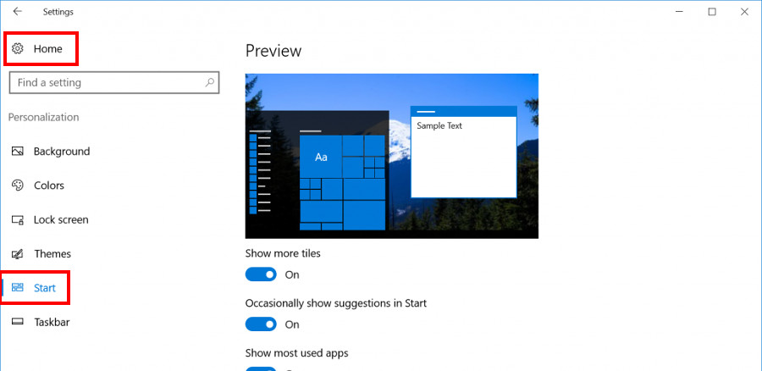Open the Lock screen settings tab
The width and height of the screenshot is (762, 371).
click(61, 219)
